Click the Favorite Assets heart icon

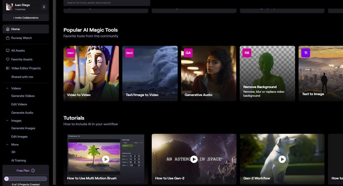8,59
